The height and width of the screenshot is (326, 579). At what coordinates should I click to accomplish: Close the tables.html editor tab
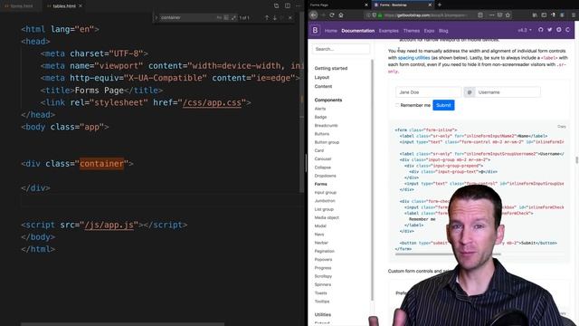point(81,6)
